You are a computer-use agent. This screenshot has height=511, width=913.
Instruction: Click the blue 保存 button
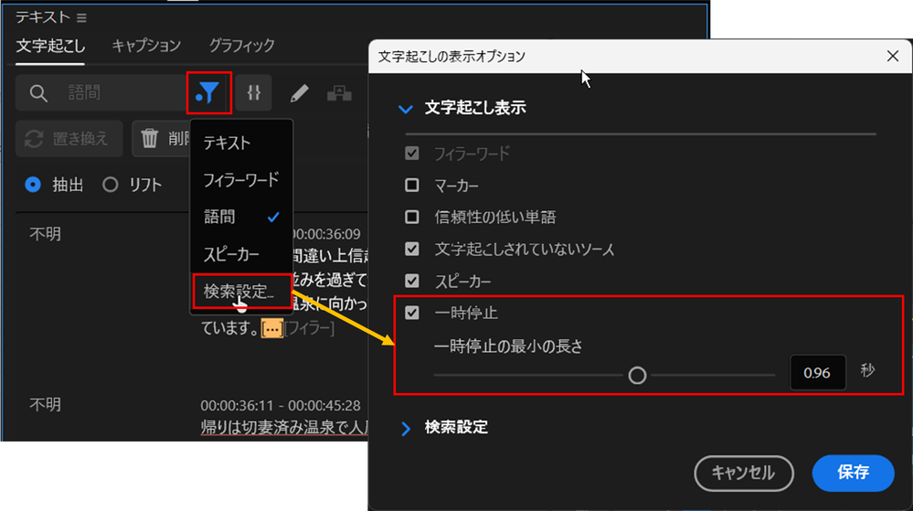pos(853,473)
